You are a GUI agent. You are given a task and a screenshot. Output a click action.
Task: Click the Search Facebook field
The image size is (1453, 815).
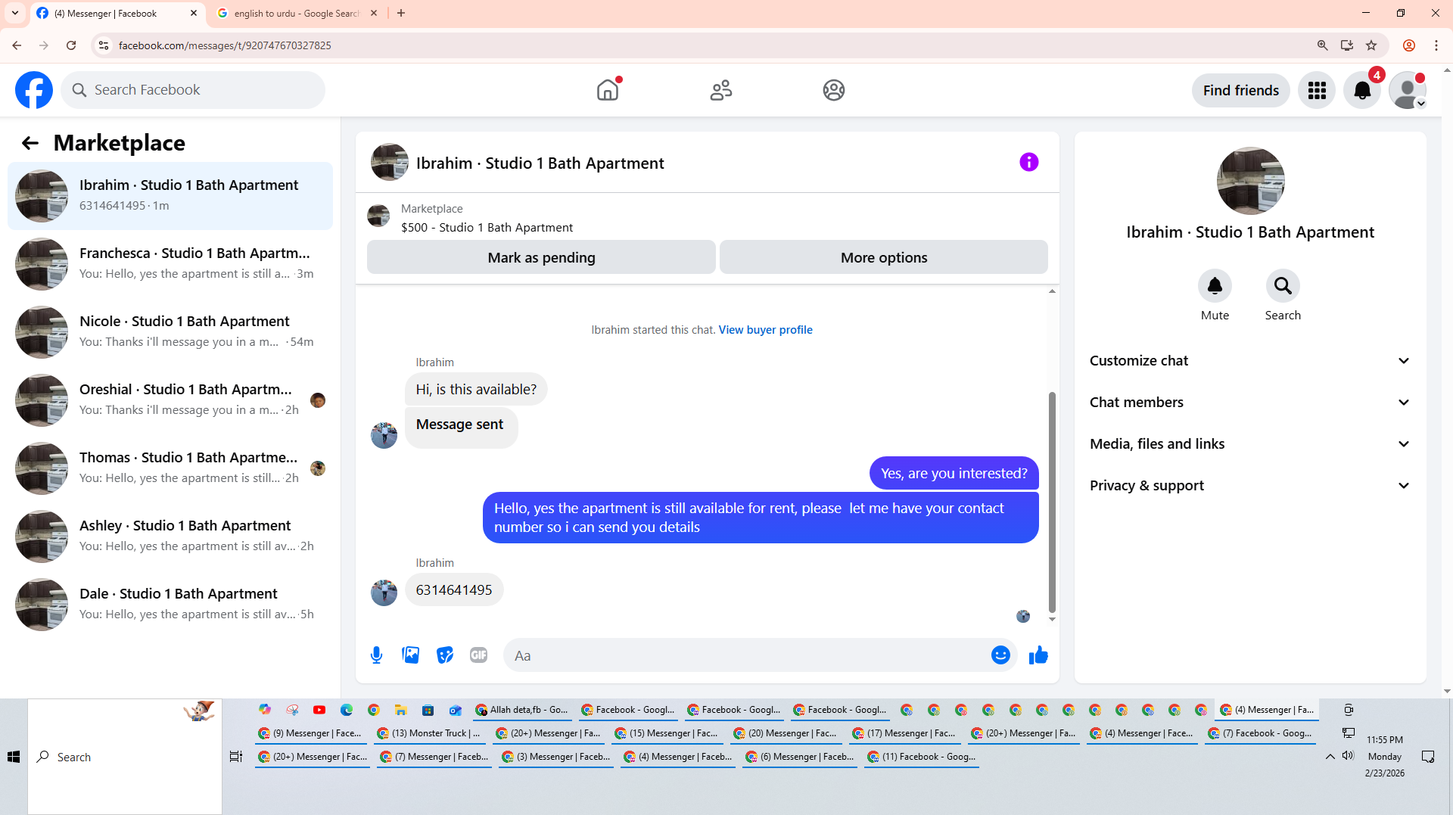(193, 90)
